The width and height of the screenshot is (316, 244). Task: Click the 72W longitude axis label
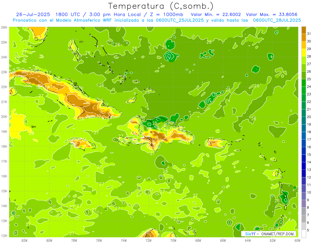coord(149,240)
